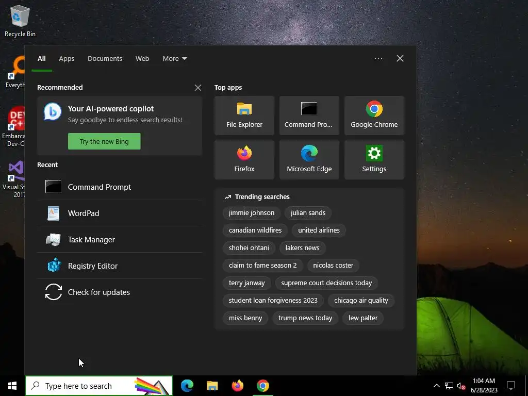Viewport: 528px width, 396px height.
Task: Open the network status tray icon
Action: coord(449,386)
